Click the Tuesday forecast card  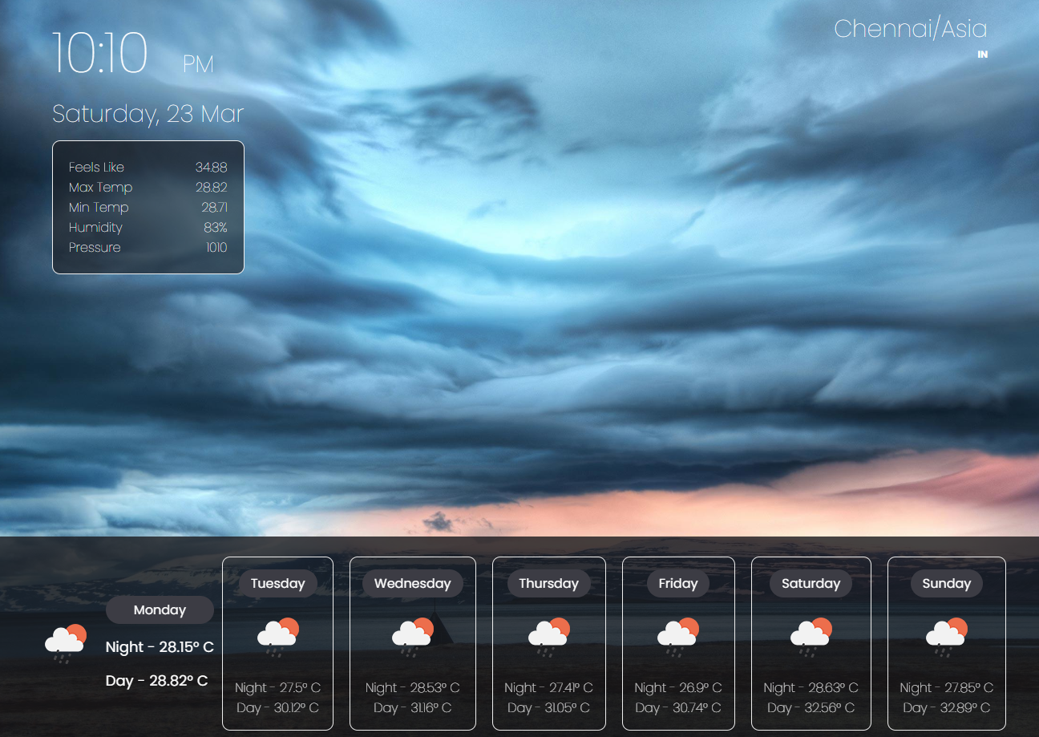coord(277,643)
